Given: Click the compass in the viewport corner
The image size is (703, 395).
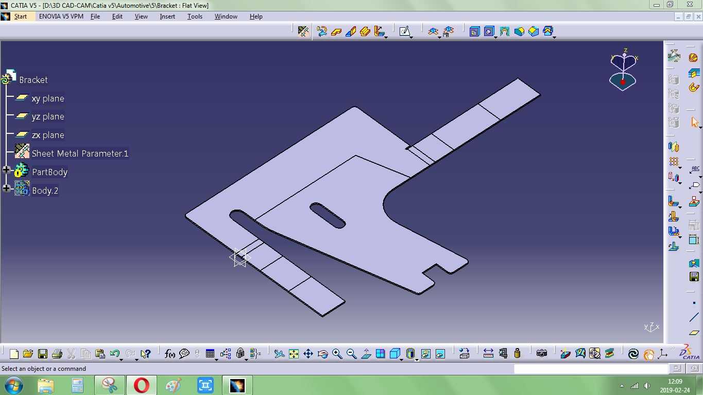Looking at the screenshot, I should [623, 70].
